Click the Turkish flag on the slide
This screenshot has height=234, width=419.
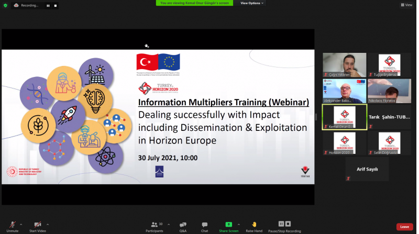pos(147,62)
